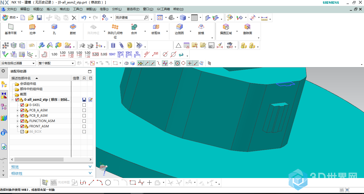Screen dimensions: 364x194
Task: Expand the FRONT_ASM tree node
Action: pos(18,126)
